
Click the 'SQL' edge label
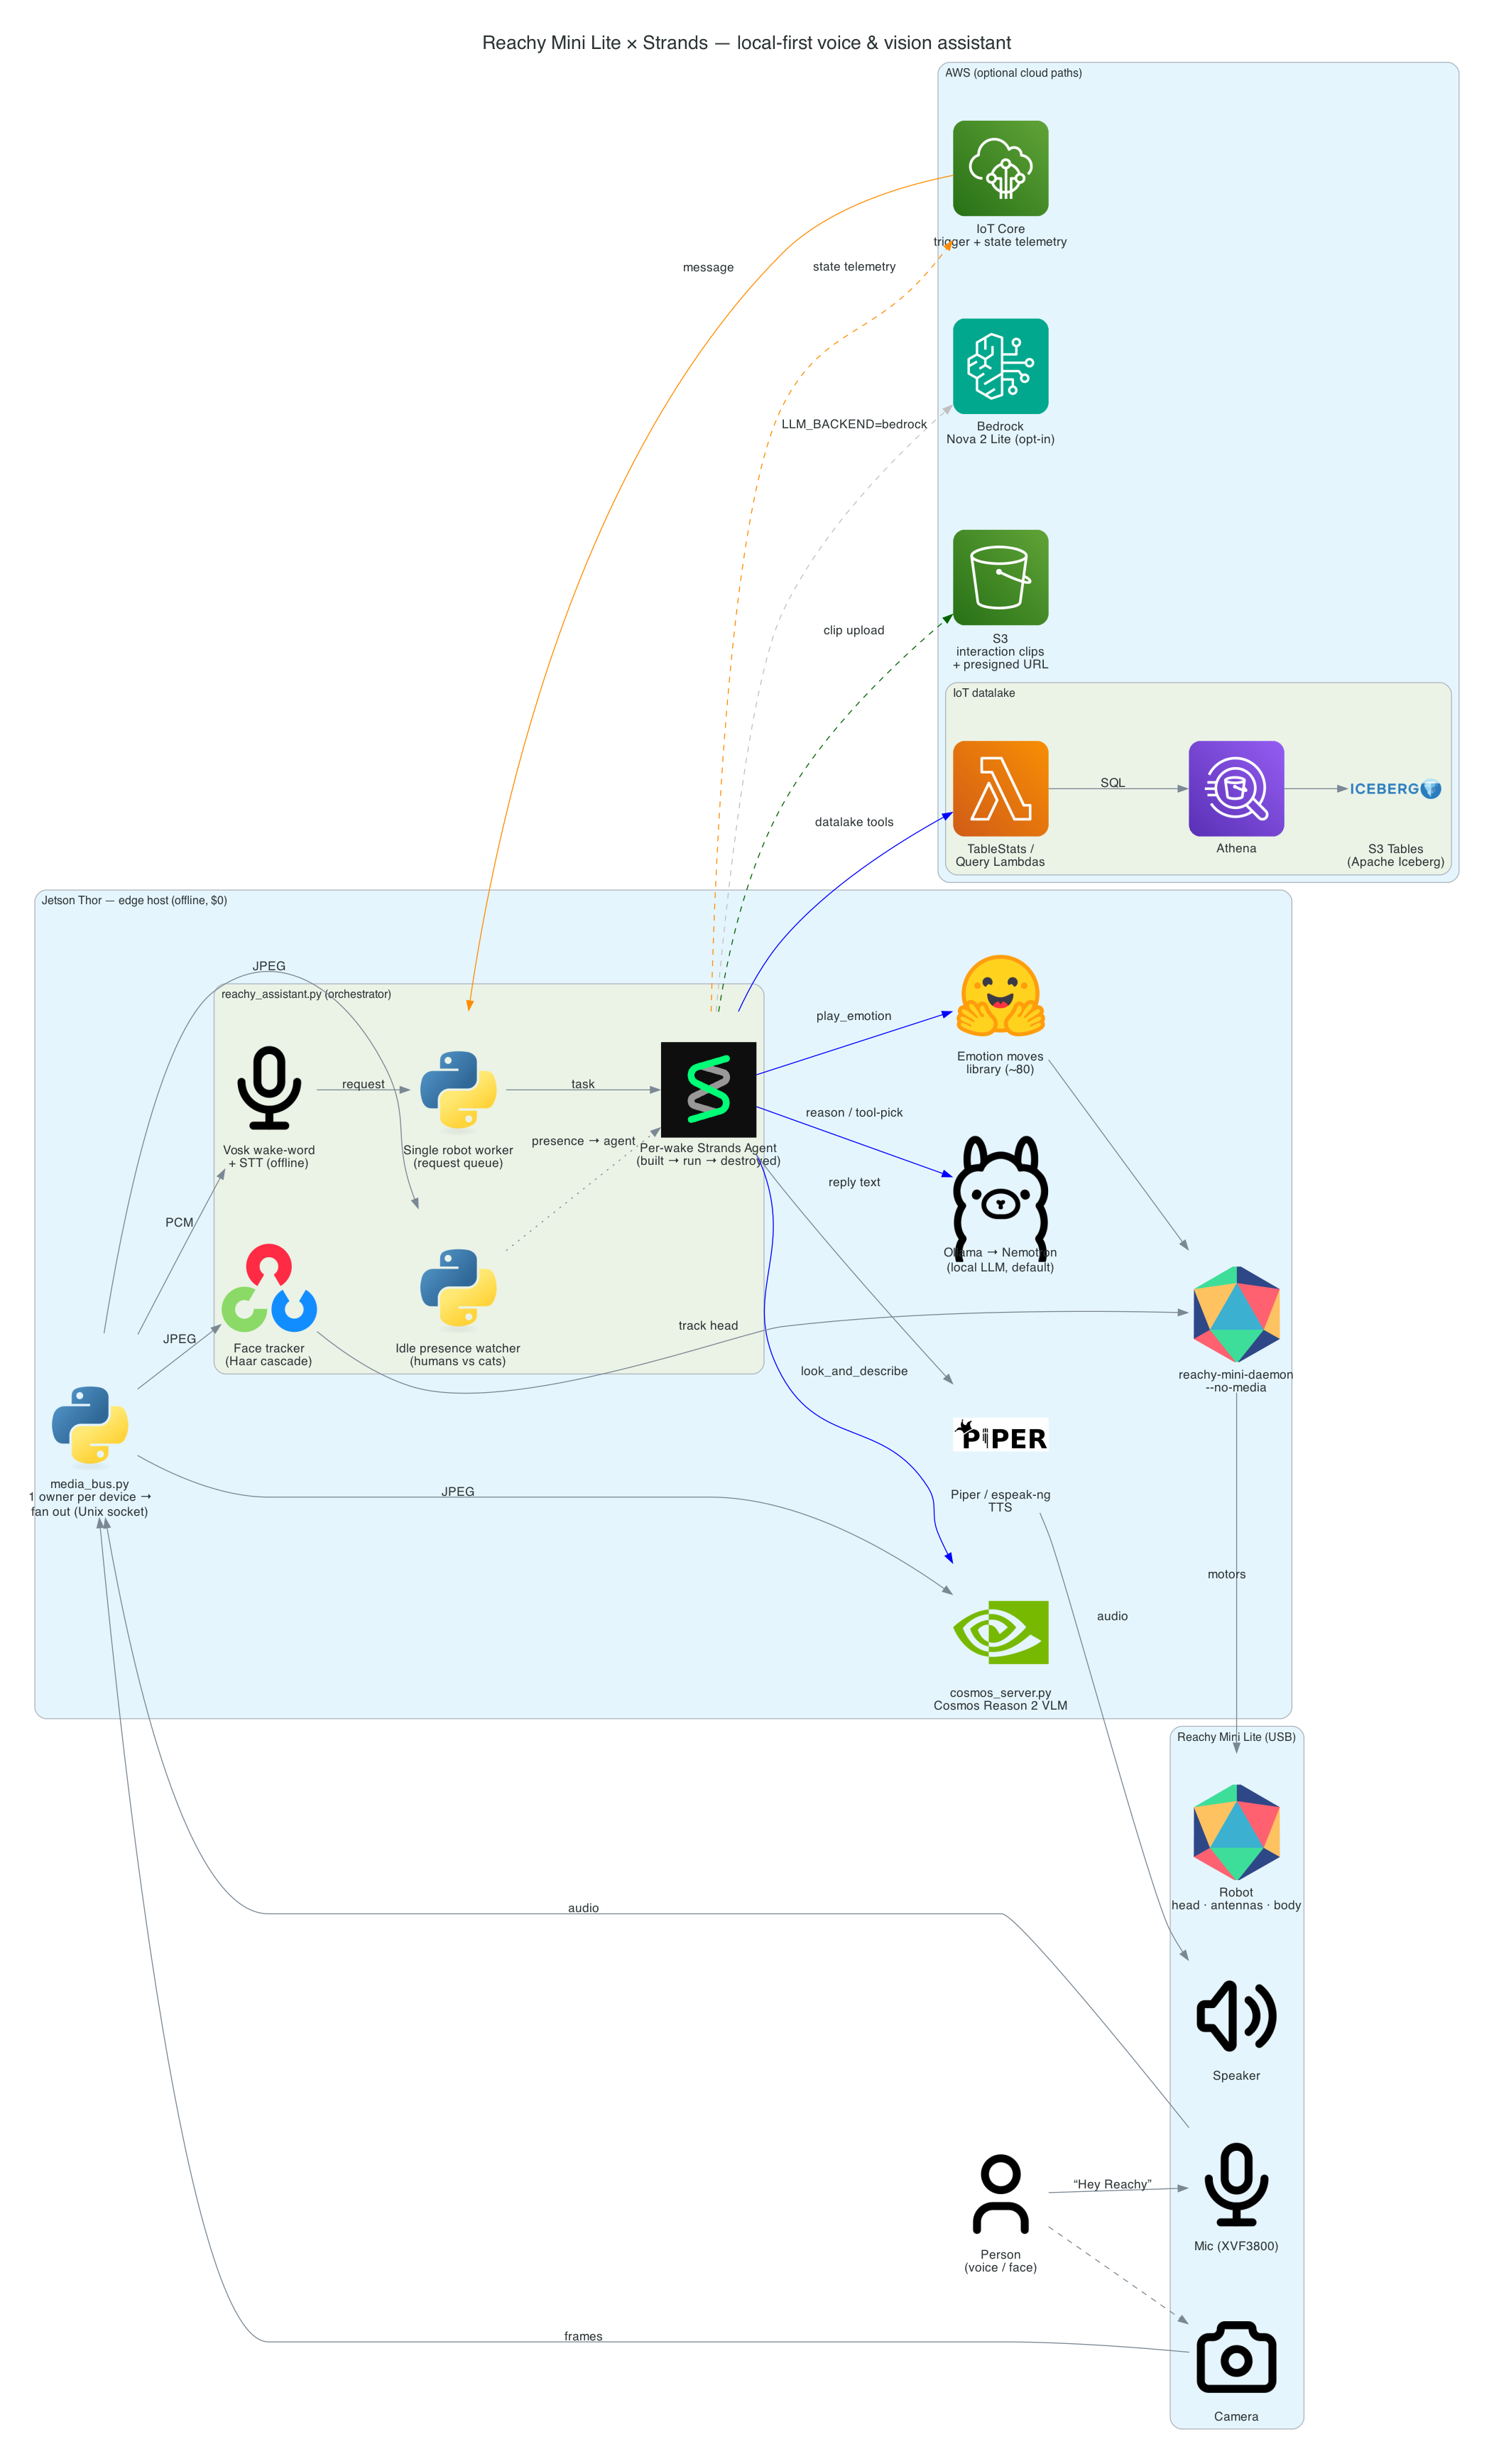[1112, 783]
